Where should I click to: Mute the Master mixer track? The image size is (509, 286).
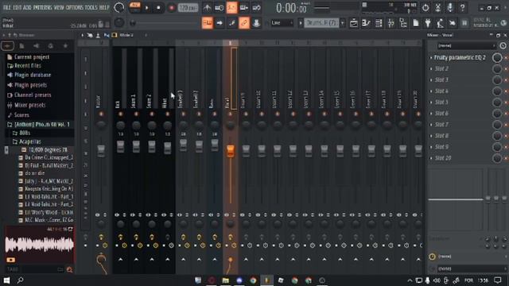[101, 114]
